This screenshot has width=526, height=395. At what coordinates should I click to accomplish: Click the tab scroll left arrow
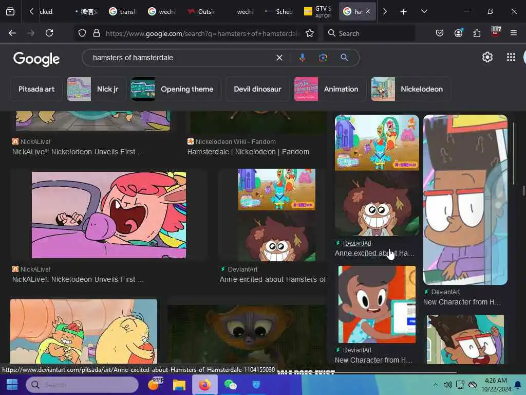click(x=31, y=12)
